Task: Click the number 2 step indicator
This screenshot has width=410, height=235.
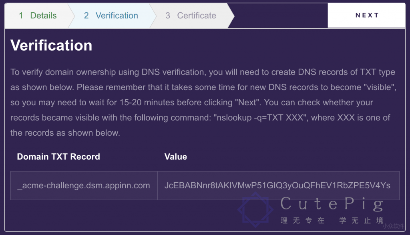Action: 86,16
